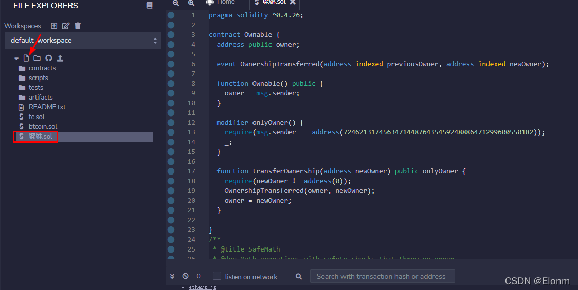Expand the tests folder
This screenshot has height=290, width=578.
(x=36, y=88)
